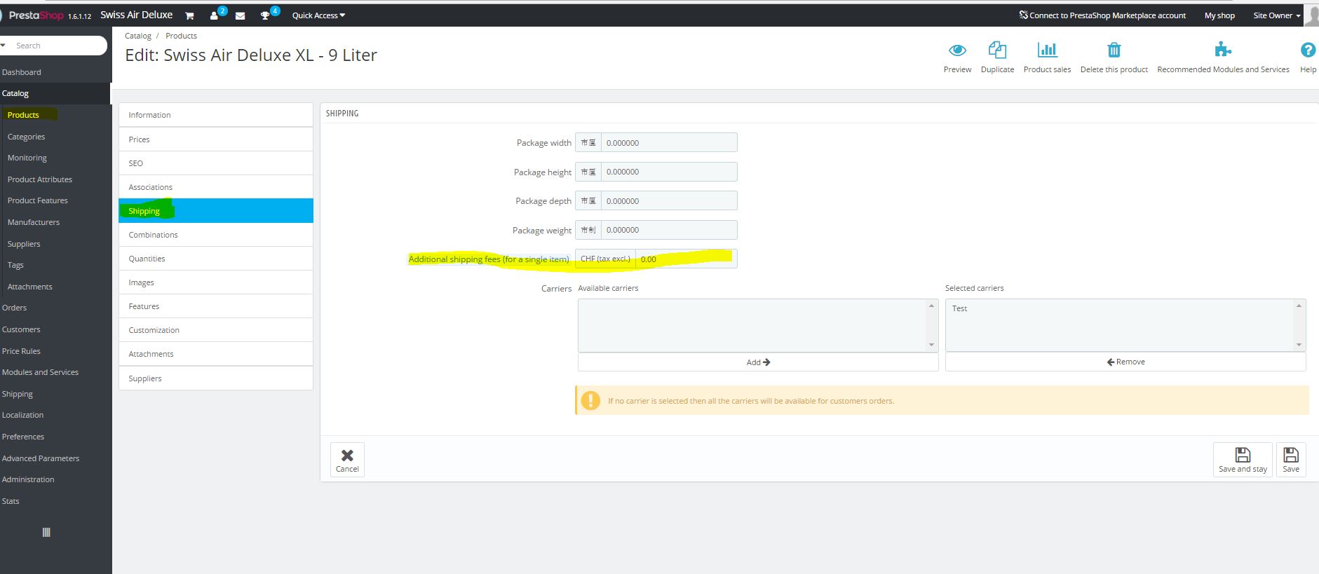Expand the search options arrow
Image resolution: width=1319 pixels, height=574 pixels.
4,46
